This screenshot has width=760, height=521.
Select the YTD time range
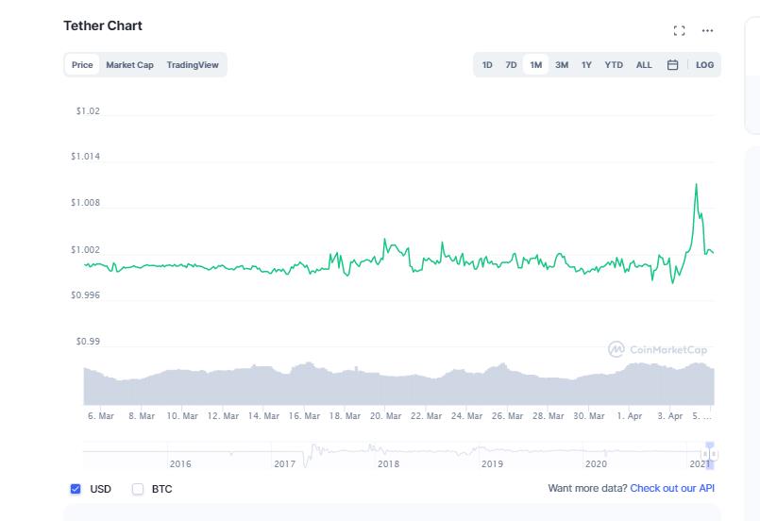614,65
